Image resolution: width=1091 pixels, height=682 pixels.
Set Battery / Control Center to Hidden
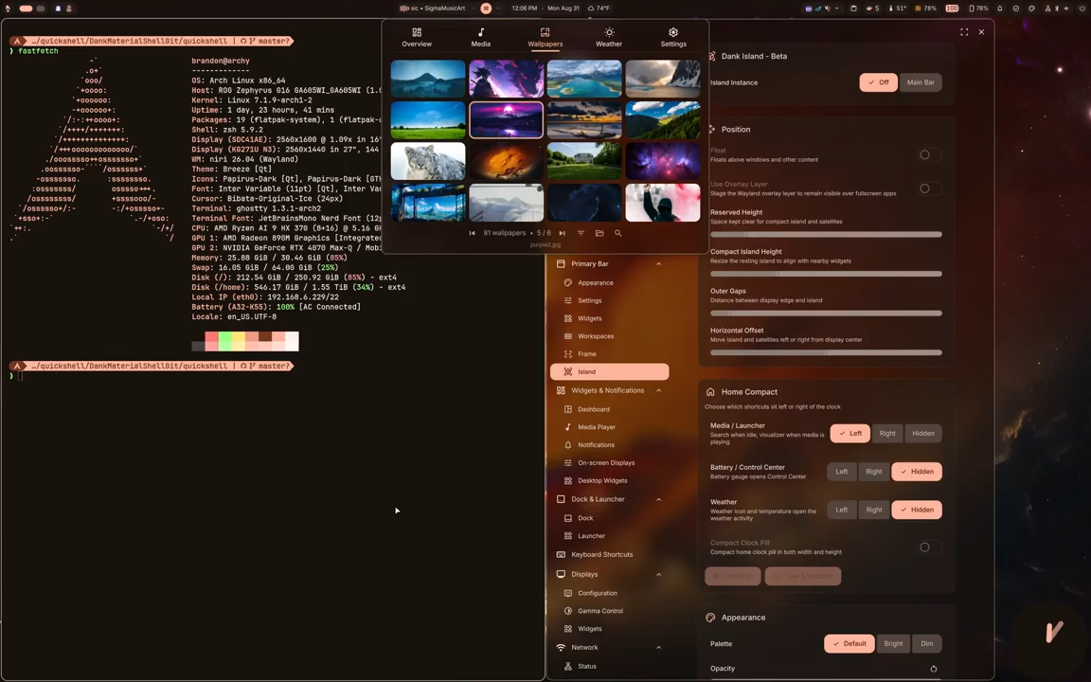click(917, 471)
